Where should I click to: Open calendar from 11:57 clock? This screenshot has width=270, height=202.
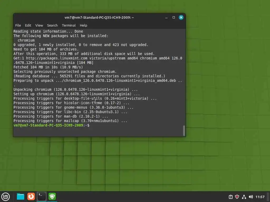click(x=260, y=197)
